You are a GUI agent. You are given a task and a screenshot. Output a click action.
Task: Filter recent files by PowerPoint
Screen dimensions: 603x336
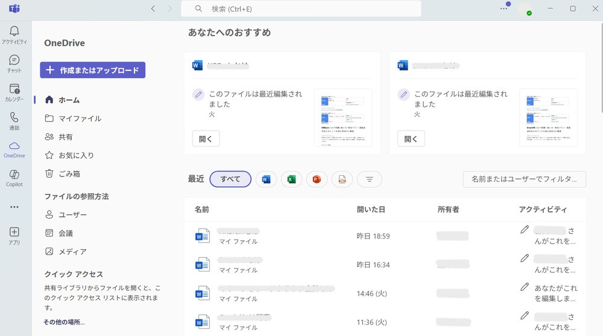pyautogui.click(x=317, y=179)
